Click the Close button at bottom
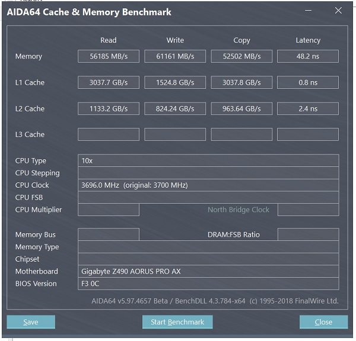This screenshot has width=356, height=341. click(323, 322)
